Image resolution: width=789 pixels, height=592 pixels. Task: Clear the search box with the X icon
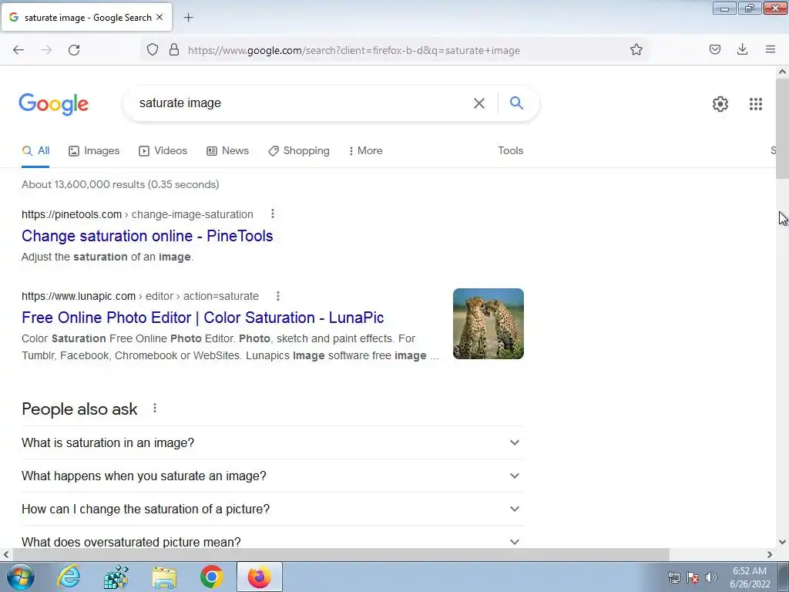point(479,103)
